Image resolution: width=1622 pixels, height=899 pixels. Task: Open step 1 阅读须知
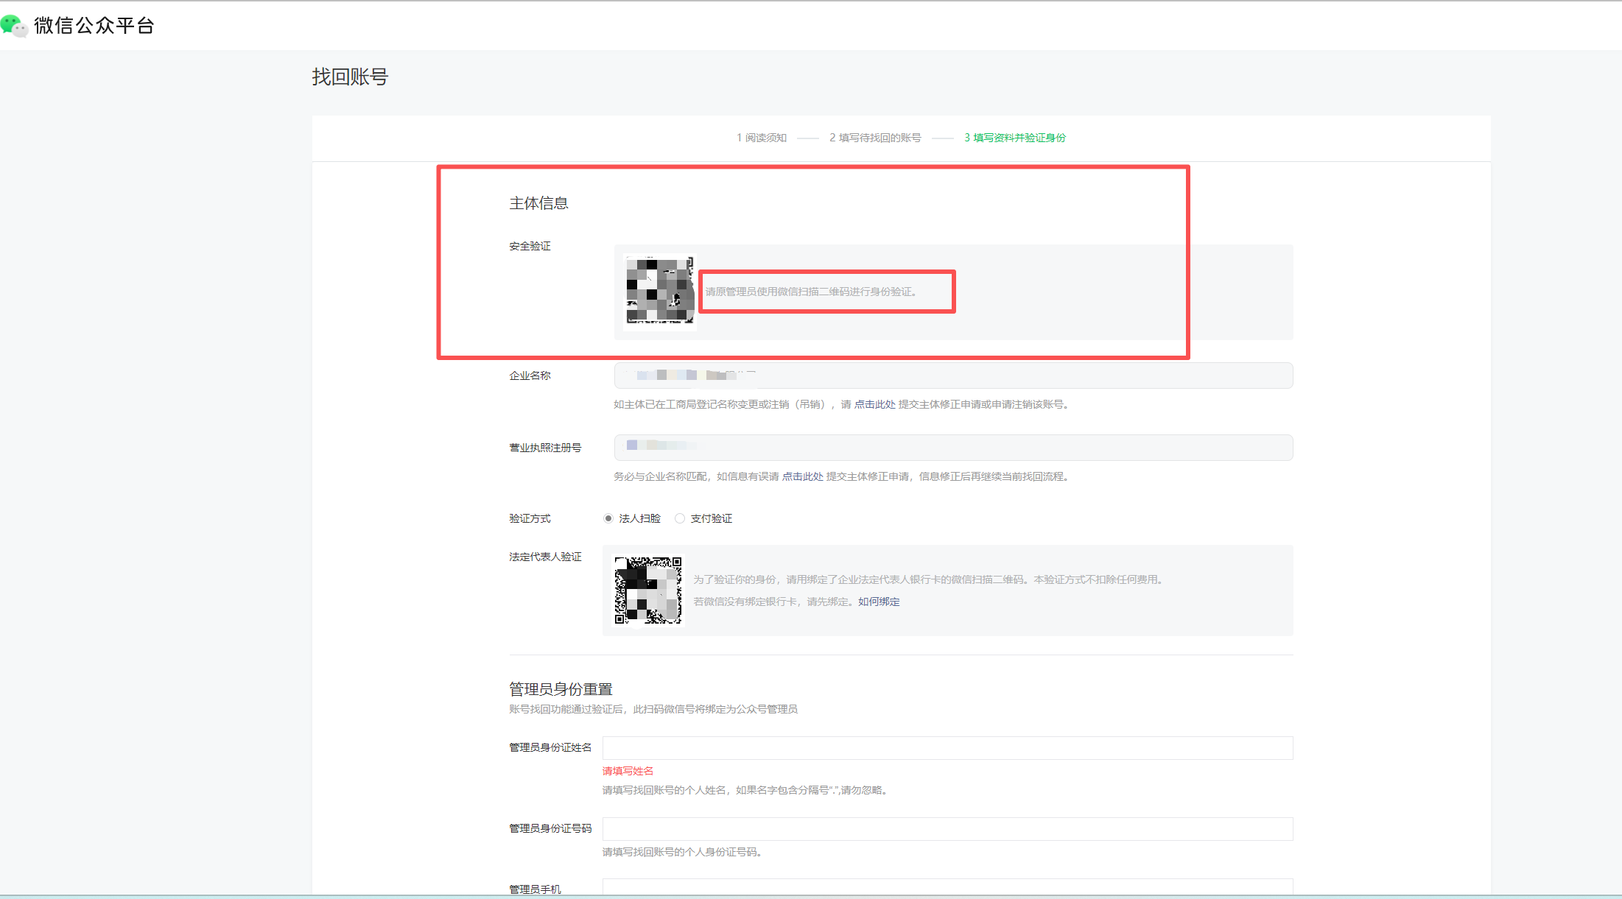[x=762, y=138]
